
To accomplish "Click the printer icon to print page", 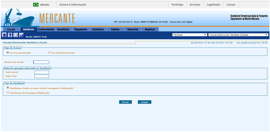I will 21,35.
